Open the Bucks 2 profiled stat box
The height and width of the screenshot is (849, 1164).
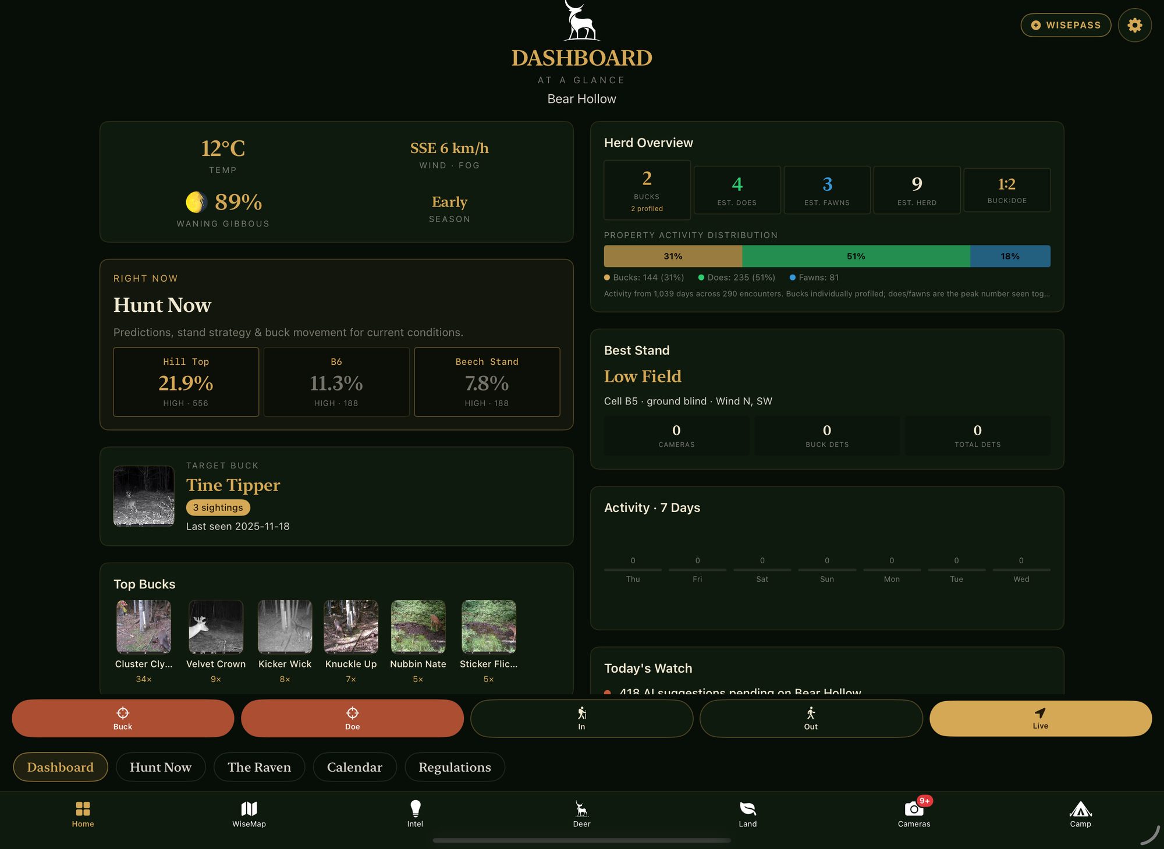(647, 190)
